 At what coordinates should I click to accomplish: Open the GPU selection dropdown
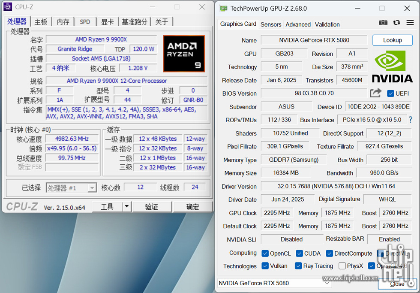pyautogui.click(x=327, y=283)
